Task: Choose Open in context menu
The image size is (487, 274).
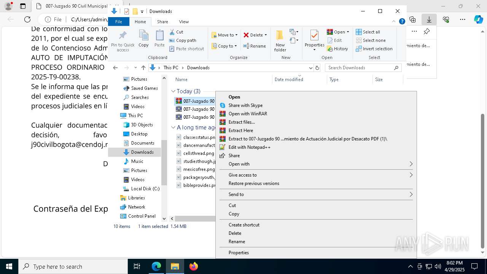Action: tap(316, 97)
